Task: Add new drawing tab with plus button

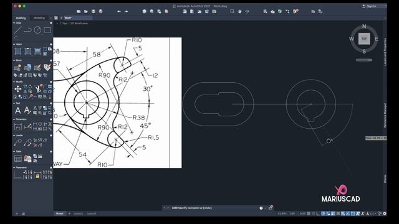Action: pos(61,18)
